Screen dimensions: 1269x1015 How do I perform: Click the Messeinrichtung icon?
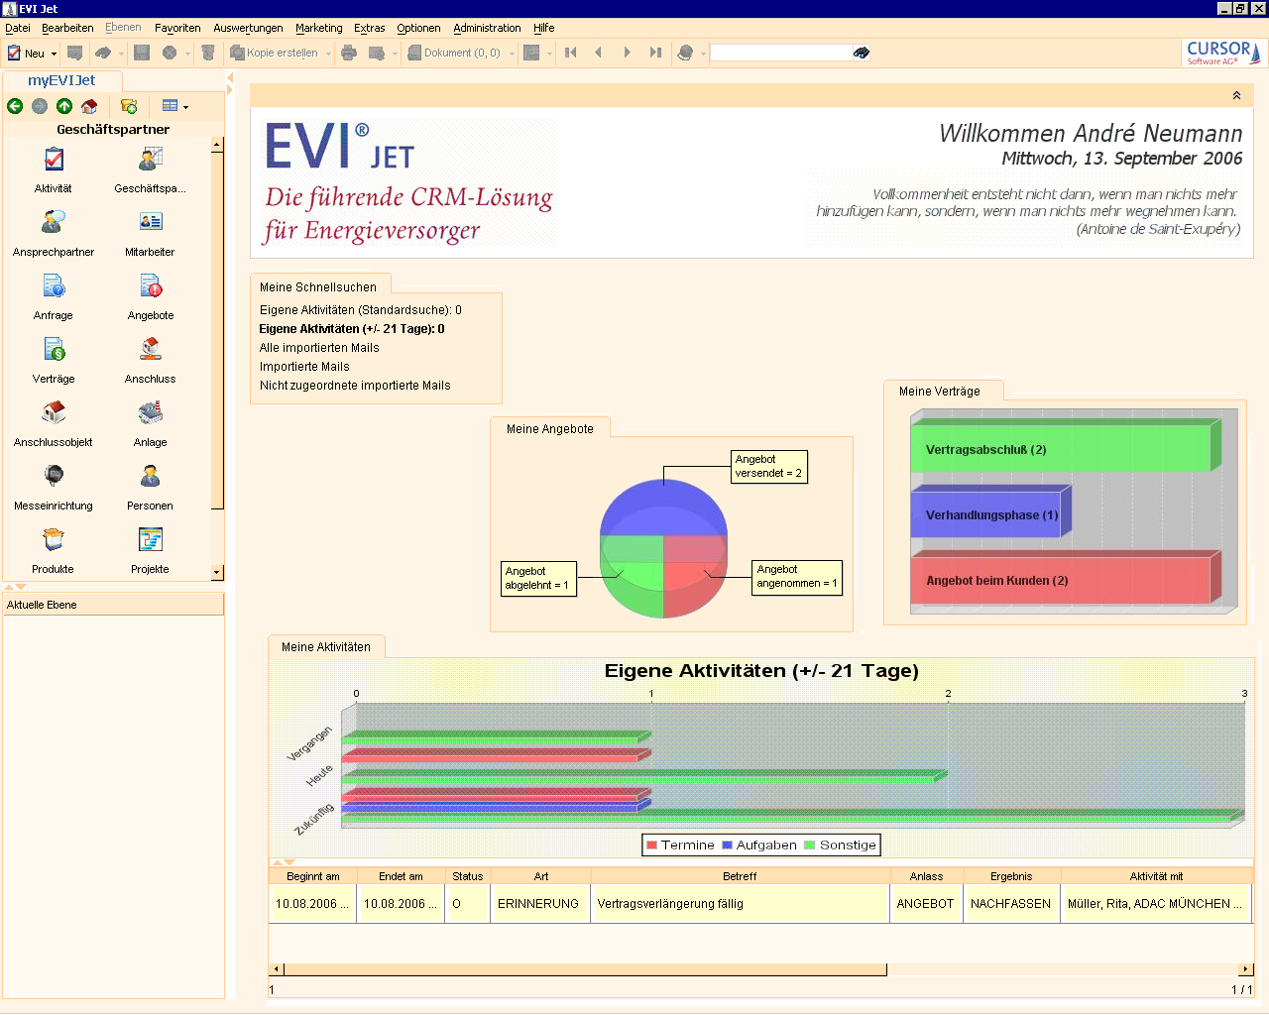pyautogui.click(x=54, y=477)
